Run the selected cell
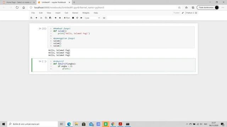This screenshot has height=127, width=227. pyautogui.click(x=67, y=18)
